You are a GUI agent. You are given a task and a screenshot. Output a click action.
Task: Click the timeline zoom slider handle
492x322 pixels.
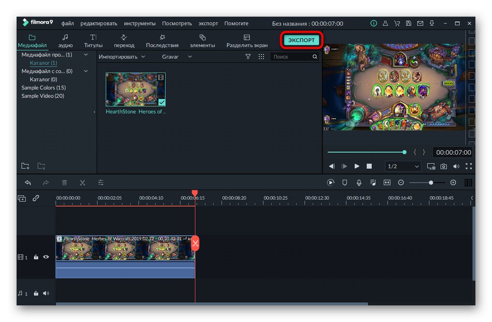click(430, 183)
